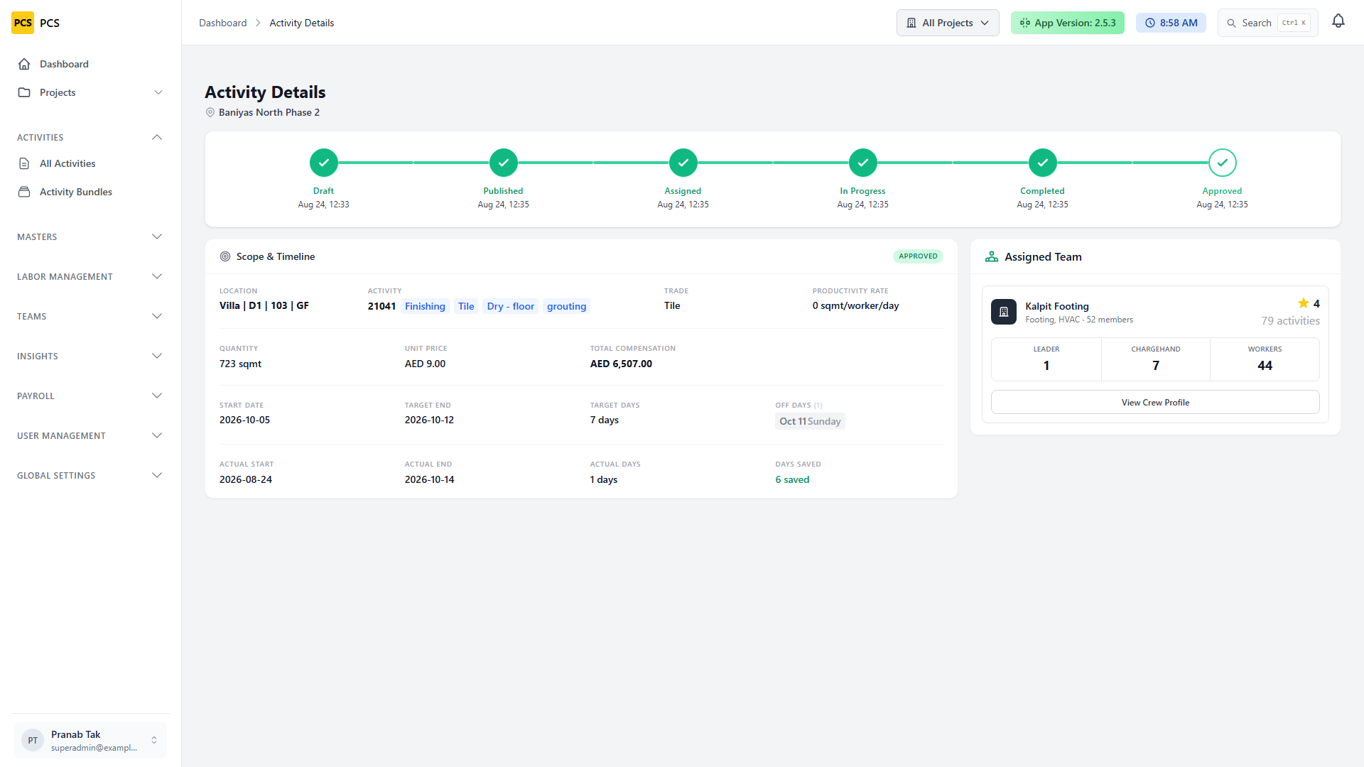Click the Oct 11 Sunday off-day chip

(x=810, y=421)
